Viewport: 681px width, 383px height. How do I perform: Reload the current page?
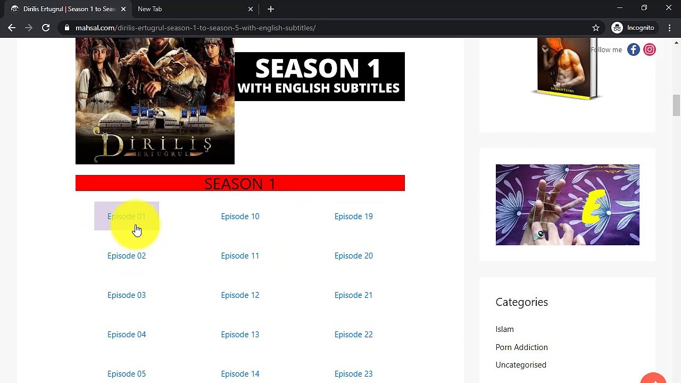(46, 28)
